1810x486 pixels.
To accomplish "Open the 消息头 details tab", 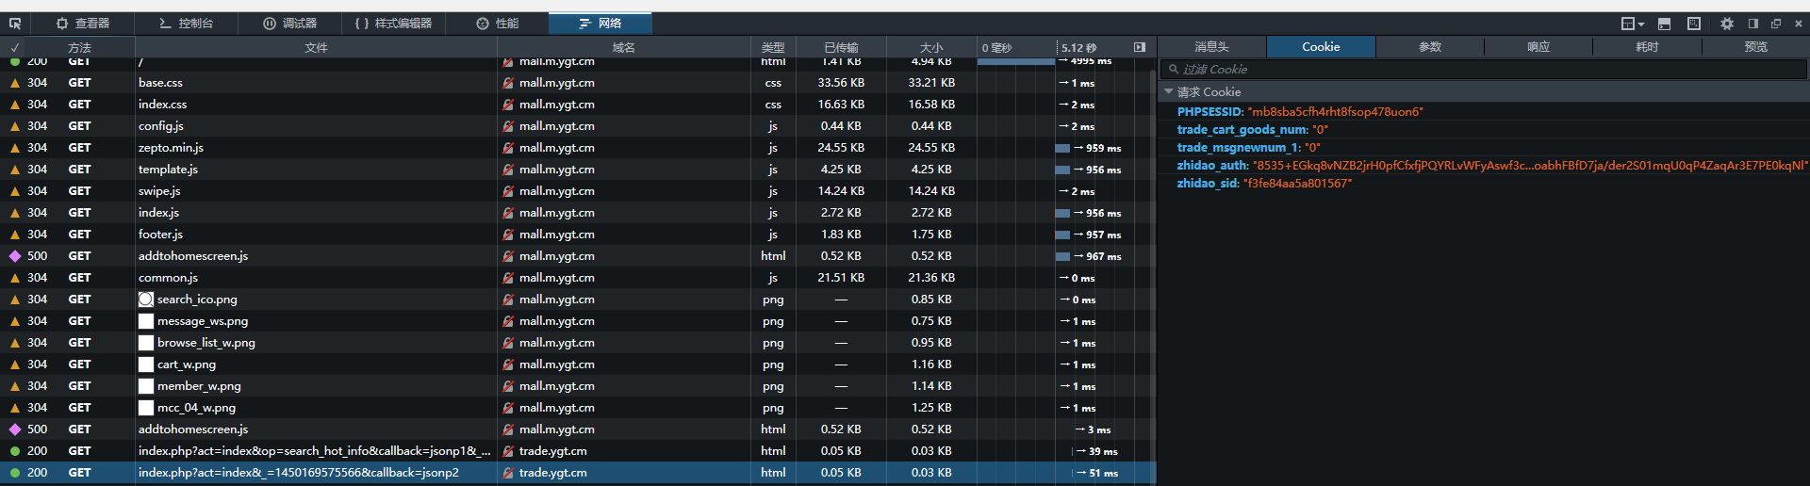I will point(1211,47).
